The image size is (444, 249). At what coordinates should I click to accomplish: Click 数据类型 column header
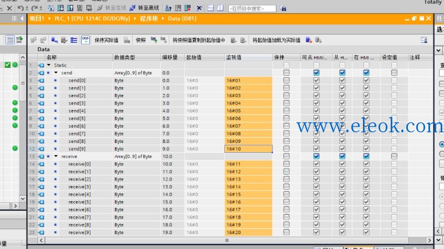click(137, 57)
